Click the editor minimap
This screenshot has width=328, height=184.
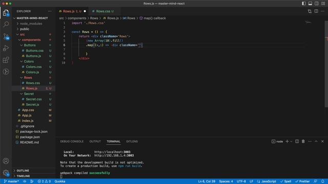308,22
